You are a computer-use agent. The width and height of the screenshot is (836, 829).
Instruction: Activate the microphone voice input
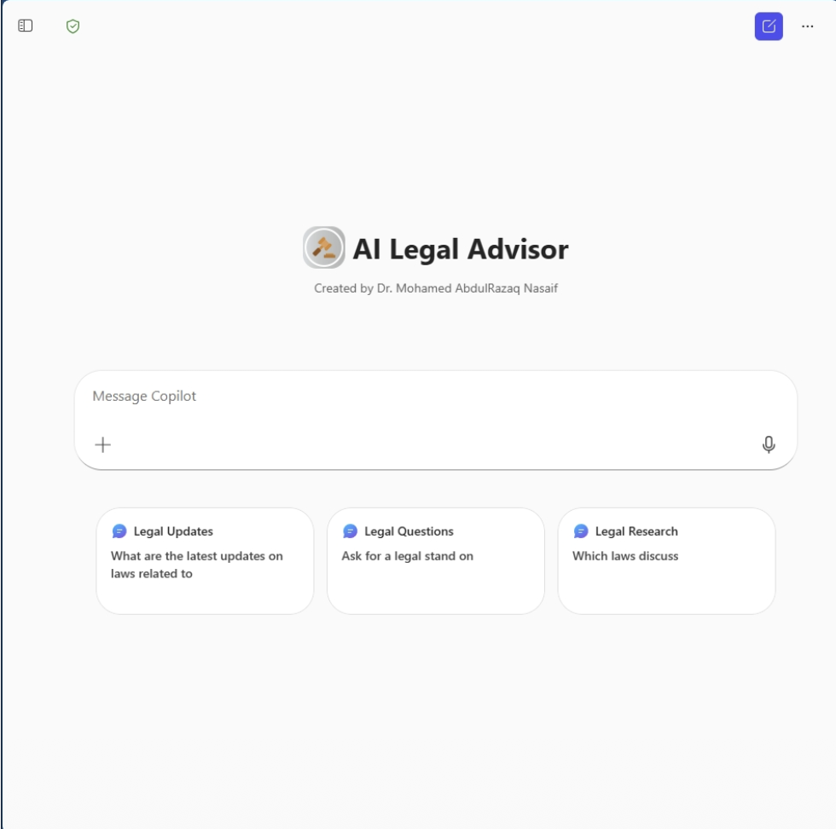[769, 444]
